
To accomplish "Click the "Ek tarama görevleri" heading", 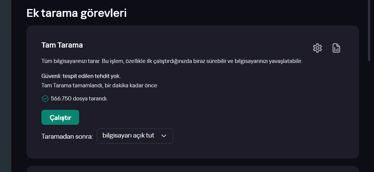I will pos(76,13).
